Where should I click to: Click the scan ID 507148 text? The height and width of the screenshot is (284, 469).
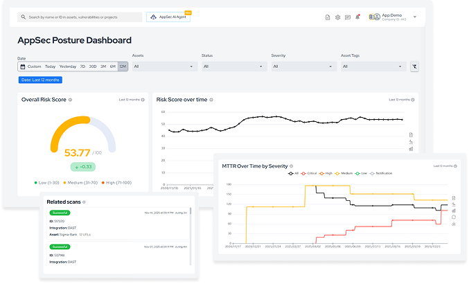pyautogui.click(x=57, y=256)
